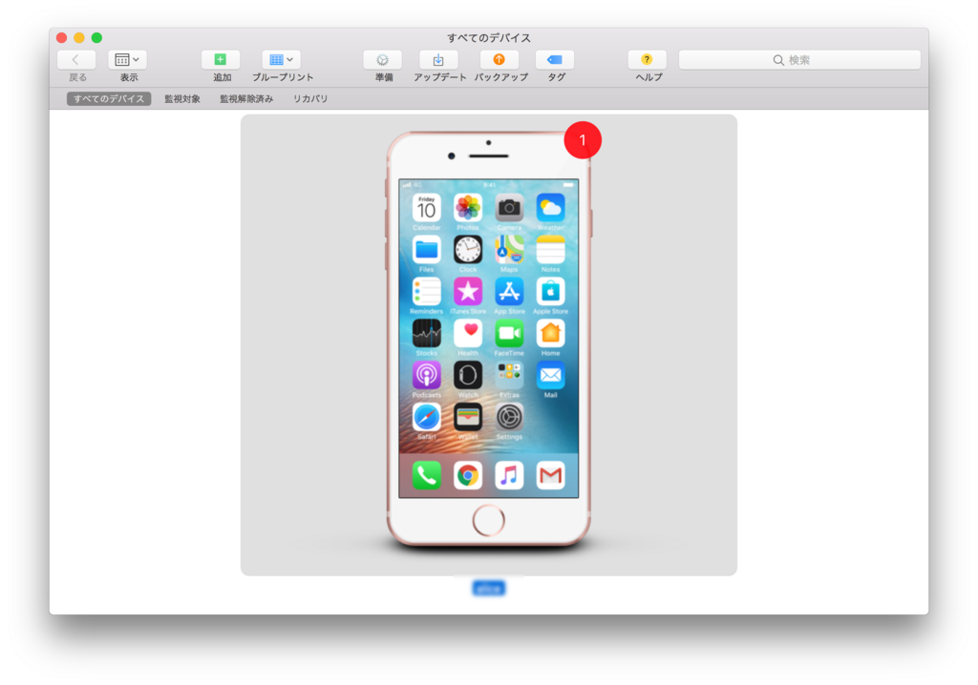Maximize the window with green button

pos(96,37)
